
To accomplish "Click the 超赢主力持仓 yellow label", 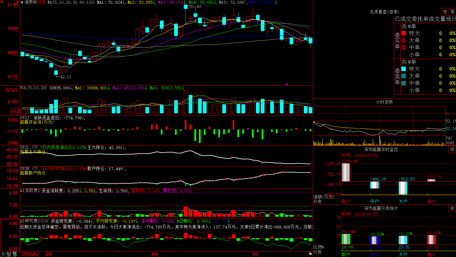I will 33,152.
